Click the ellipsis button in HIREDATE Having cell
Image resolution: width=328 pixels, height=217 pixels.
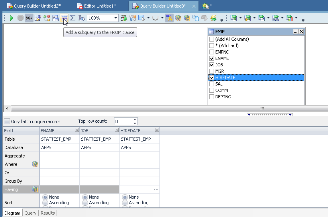[156, 189]
